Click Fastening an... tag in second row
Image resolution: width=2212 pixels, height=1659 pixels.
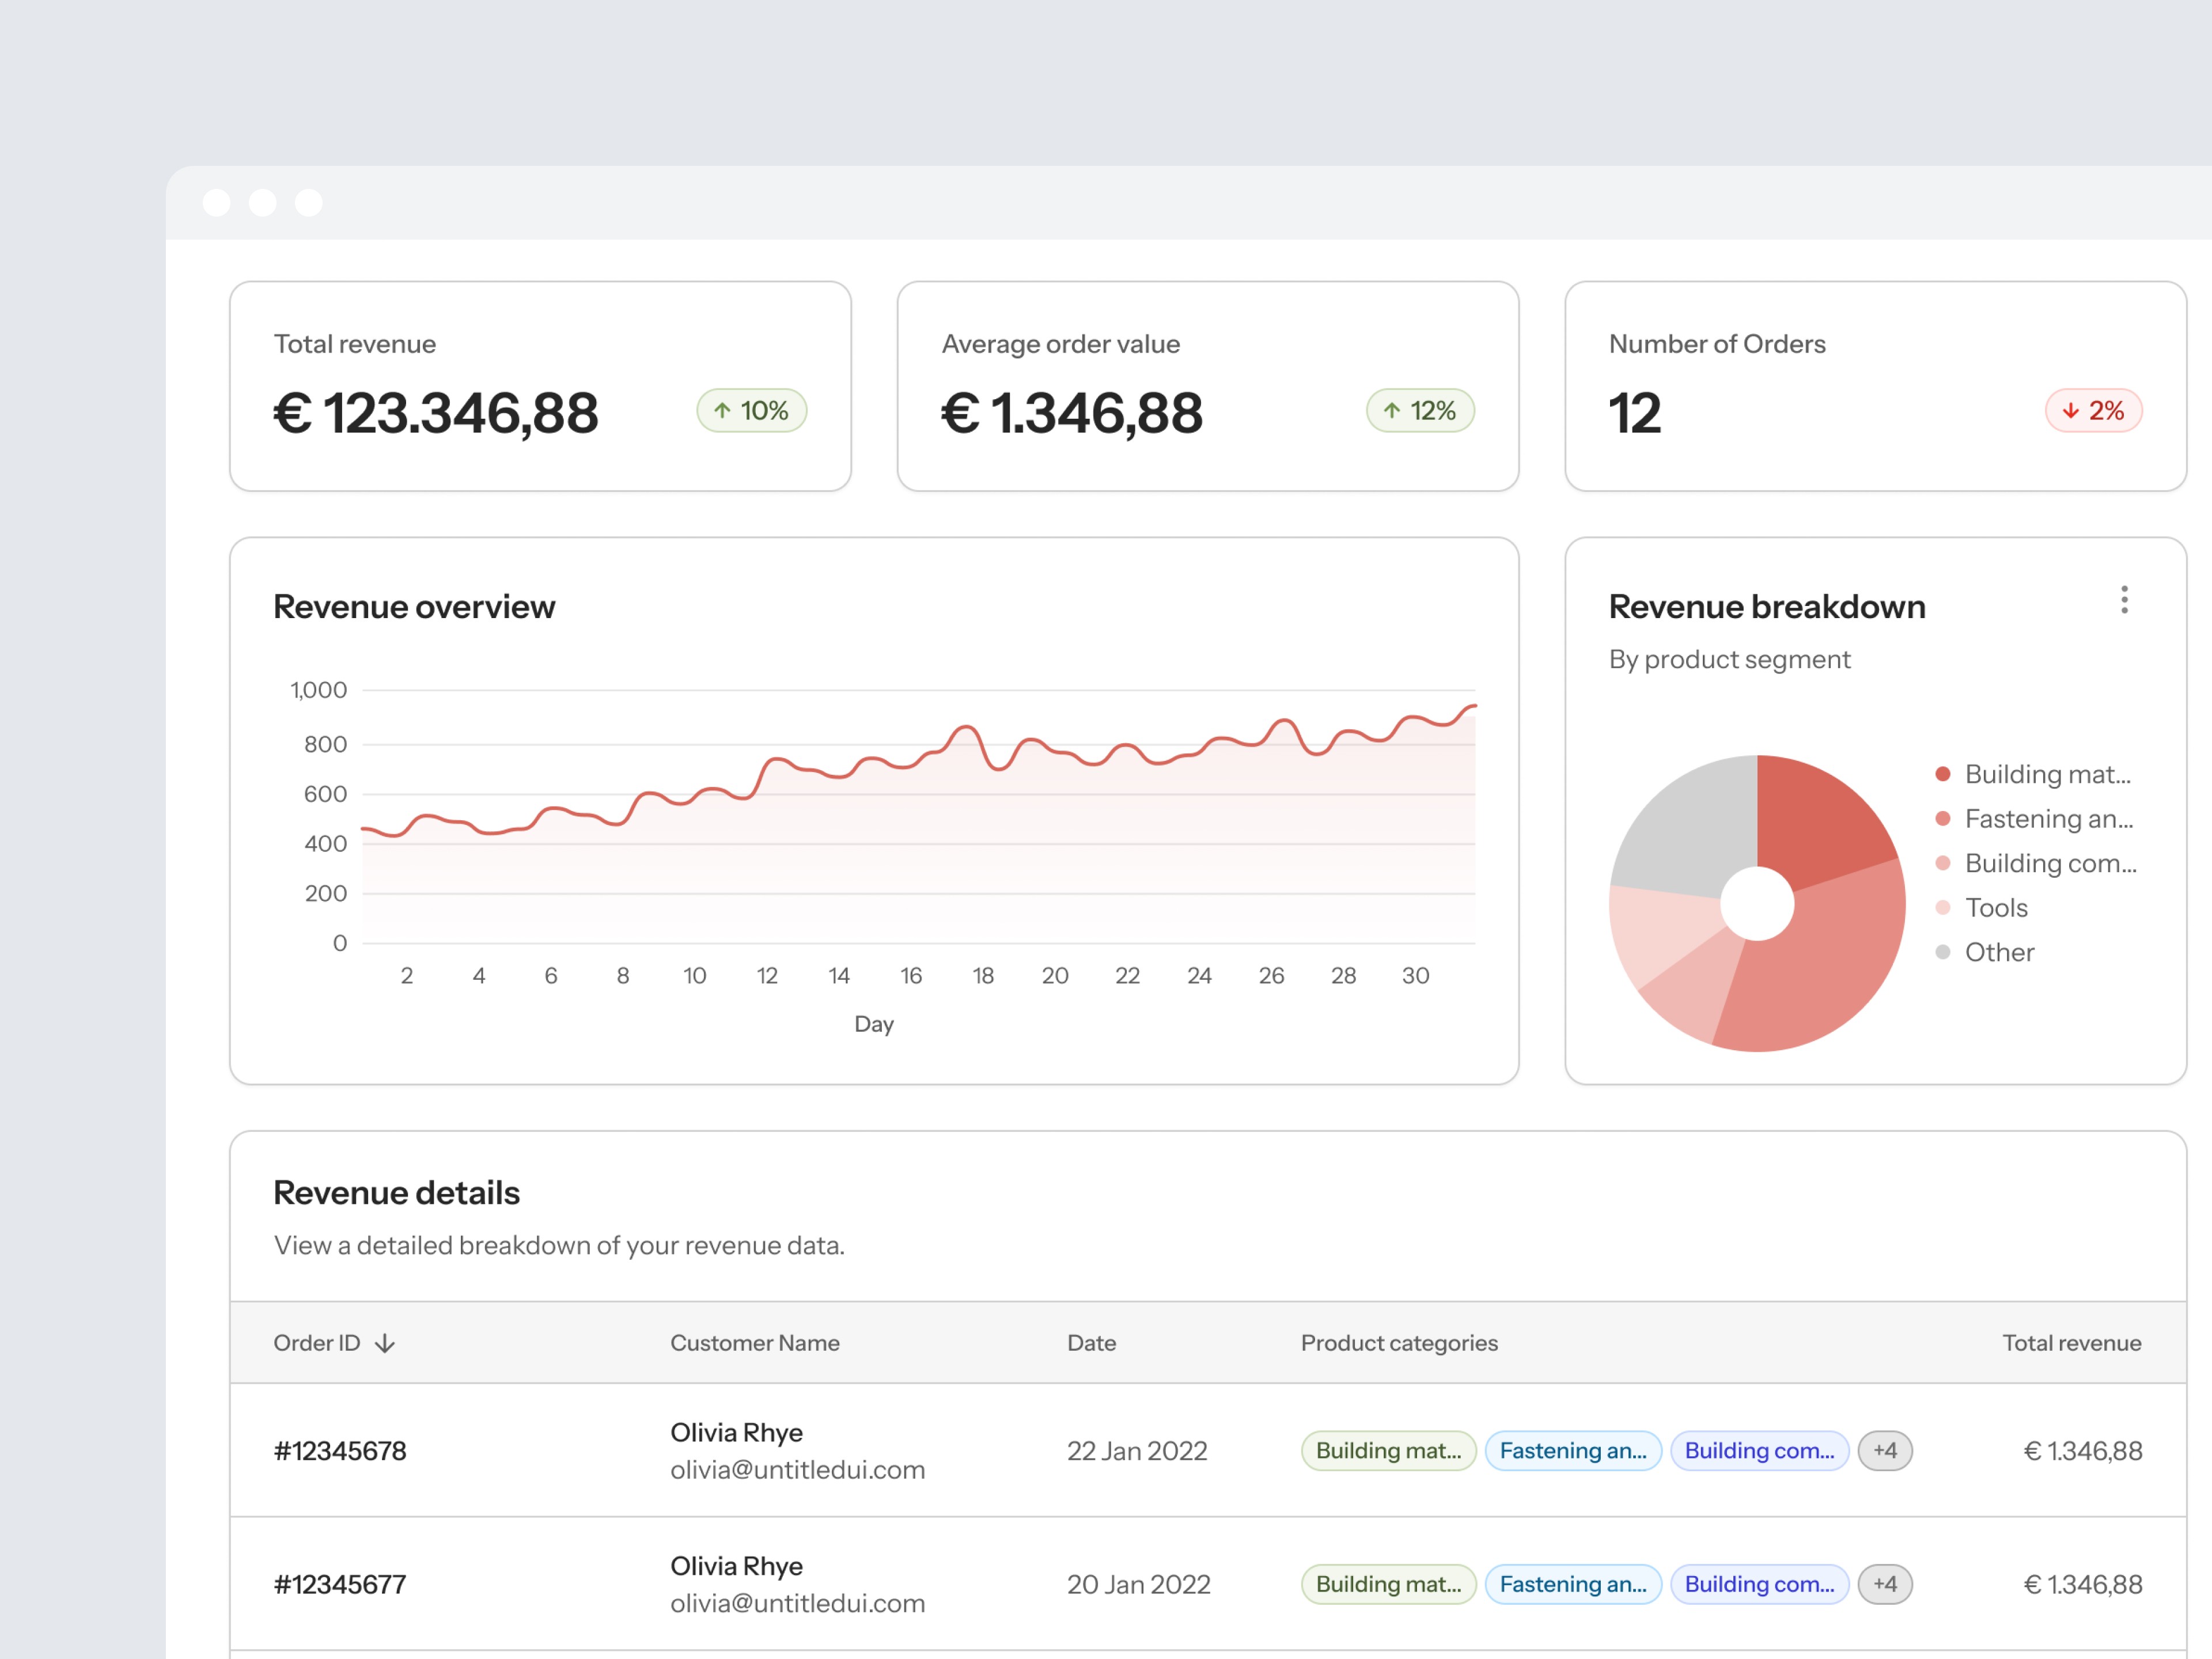pyautogui.click(x=1572, y=1584)
